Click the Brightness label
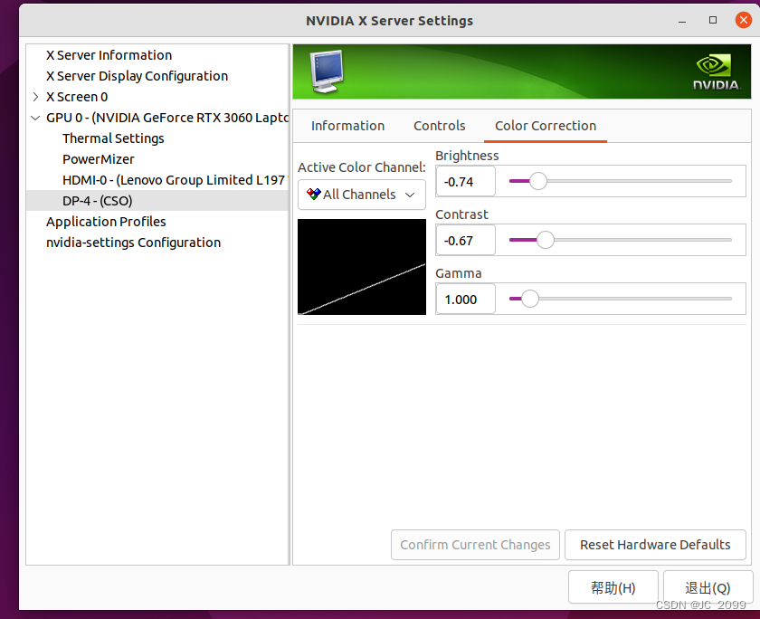The height and width of the screenshot is (619, 760). tap(467, 156)
